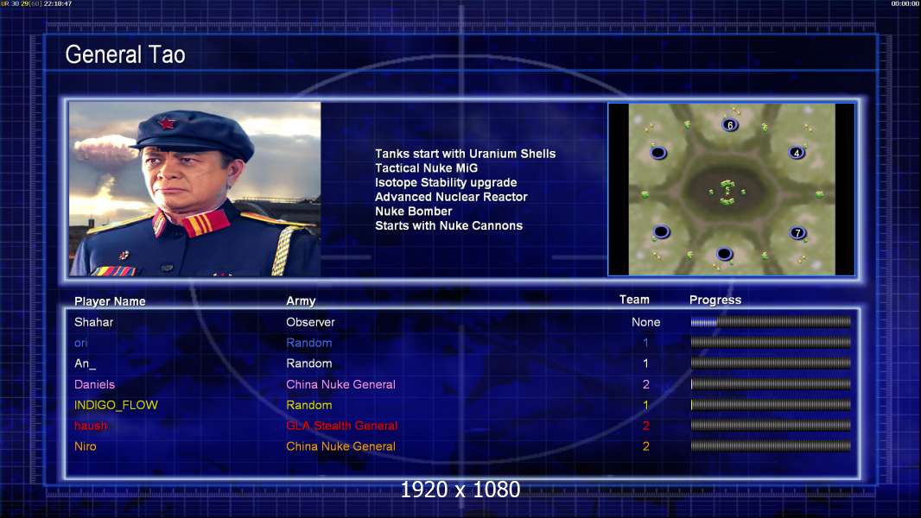Select Daniels' China Nuke General army entry
The width and height of the screenshot is (921, 518).
coord(340,384)
